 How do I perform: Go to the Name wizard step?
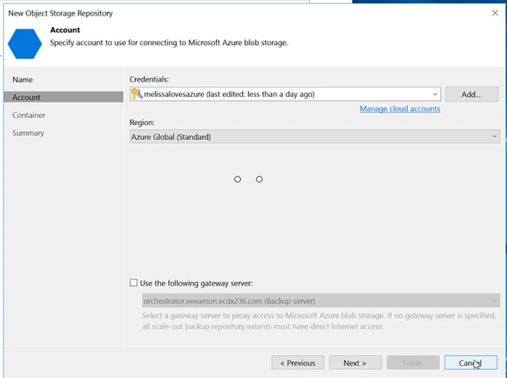pos(23,80)
